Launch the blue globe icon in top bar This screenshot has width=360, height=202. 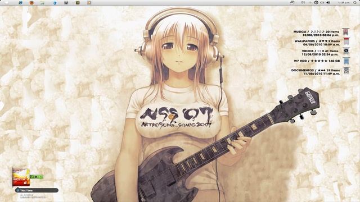[20, 2]
